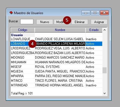Click the Total Reg.-> 101 footer text

pos(22,93)
